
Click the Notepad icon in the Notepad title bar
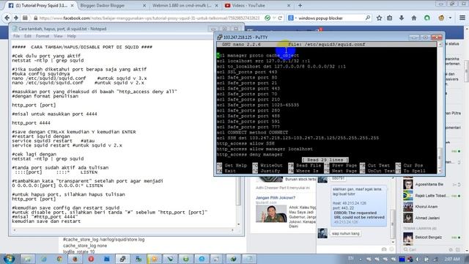pyautogui.click(x=15, y=29)
